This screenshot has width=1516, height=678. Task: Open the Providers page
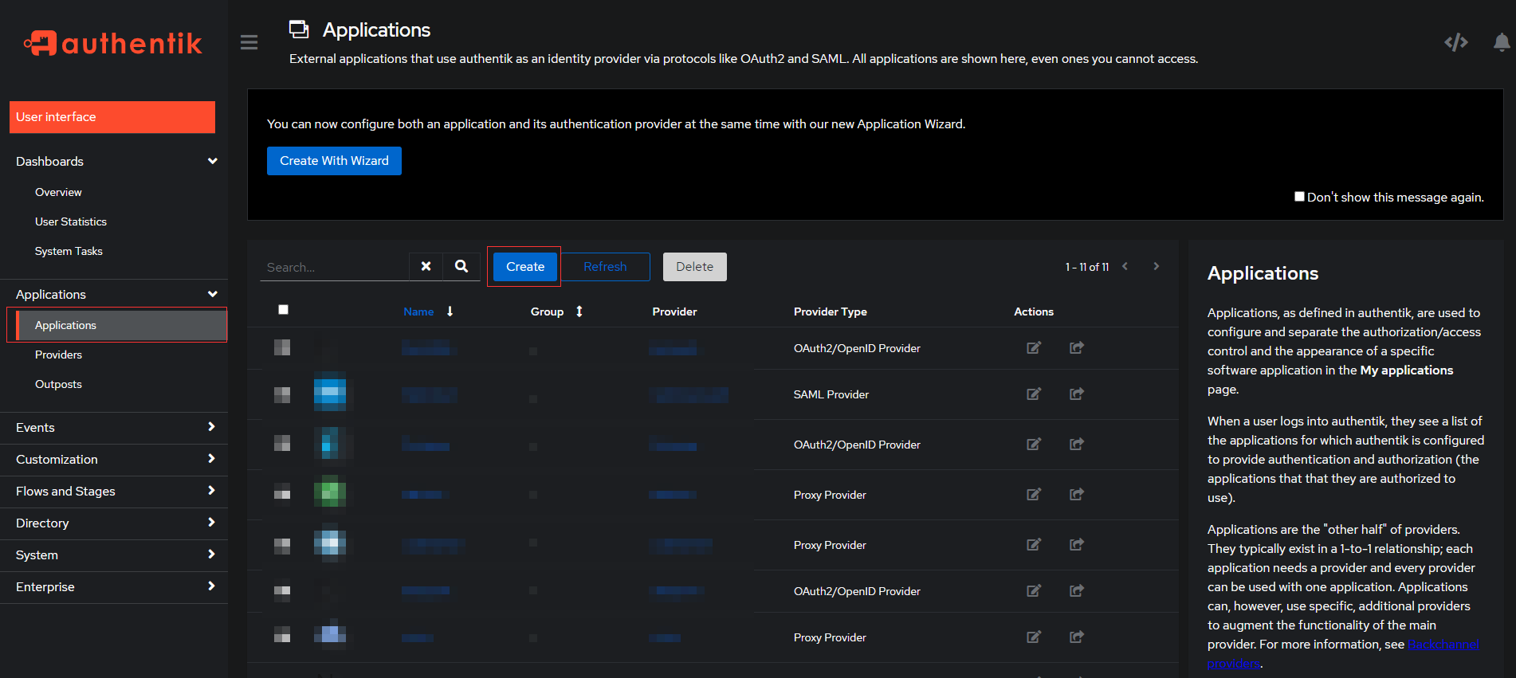(x=58, y=355)
